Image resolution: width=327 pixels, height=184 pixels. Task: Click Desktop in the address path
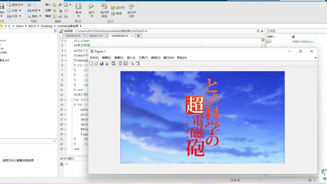tap(46, 26)
